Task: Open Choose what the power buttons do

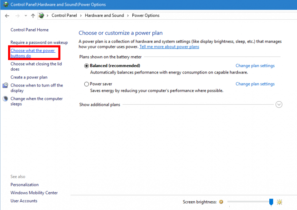Action: click(x=33, y=53)
